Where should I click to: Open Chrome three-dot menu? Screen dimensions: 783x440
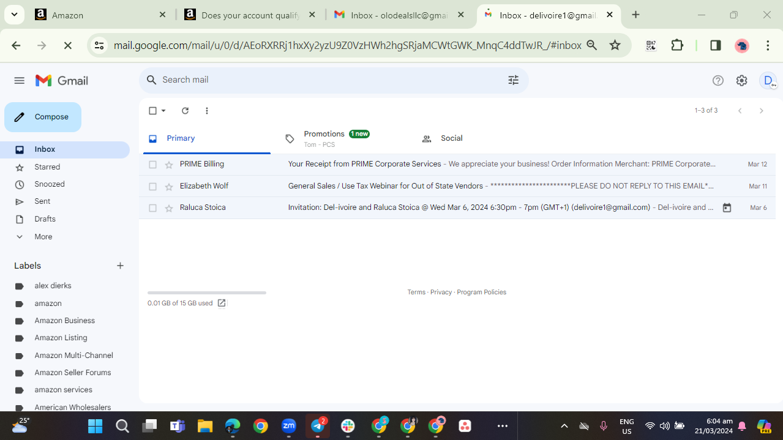tap(768, 45)
